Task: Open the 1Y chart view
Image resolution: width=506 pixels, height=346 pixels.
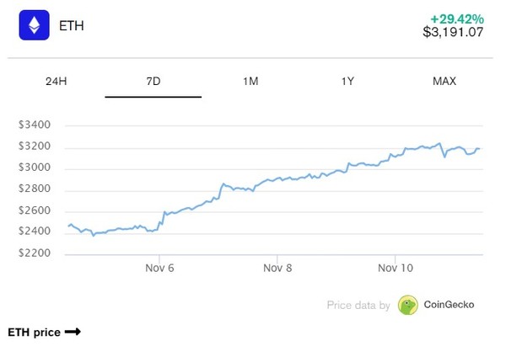Action: pyautogui.click(x=347, y=81)
